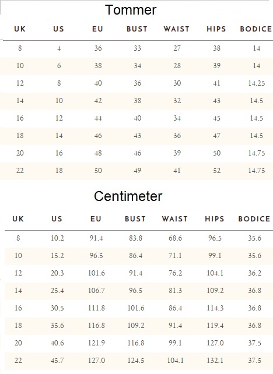Click the bust value 49 in Tommer table
This screenshot has height=374, width=273.
tap(137, 171)
